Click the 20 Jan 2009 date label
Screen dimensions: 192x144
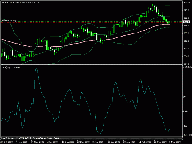pos(114,142)
